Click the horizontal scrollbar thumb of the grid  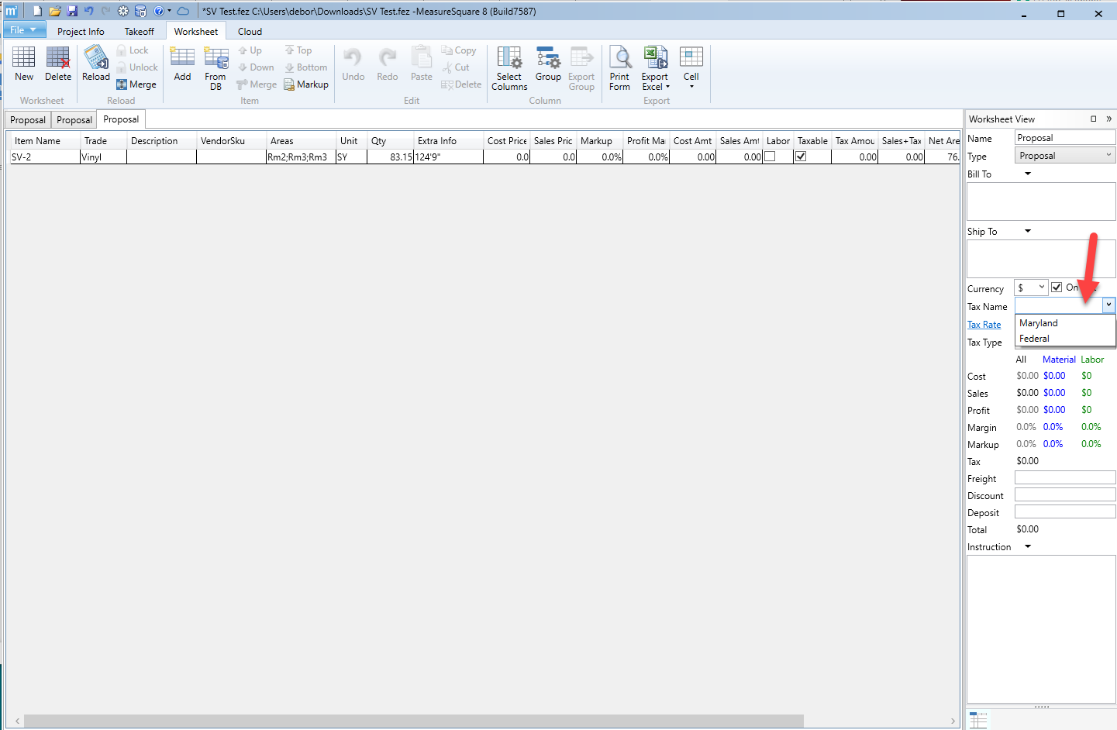[x=414, y=721]
